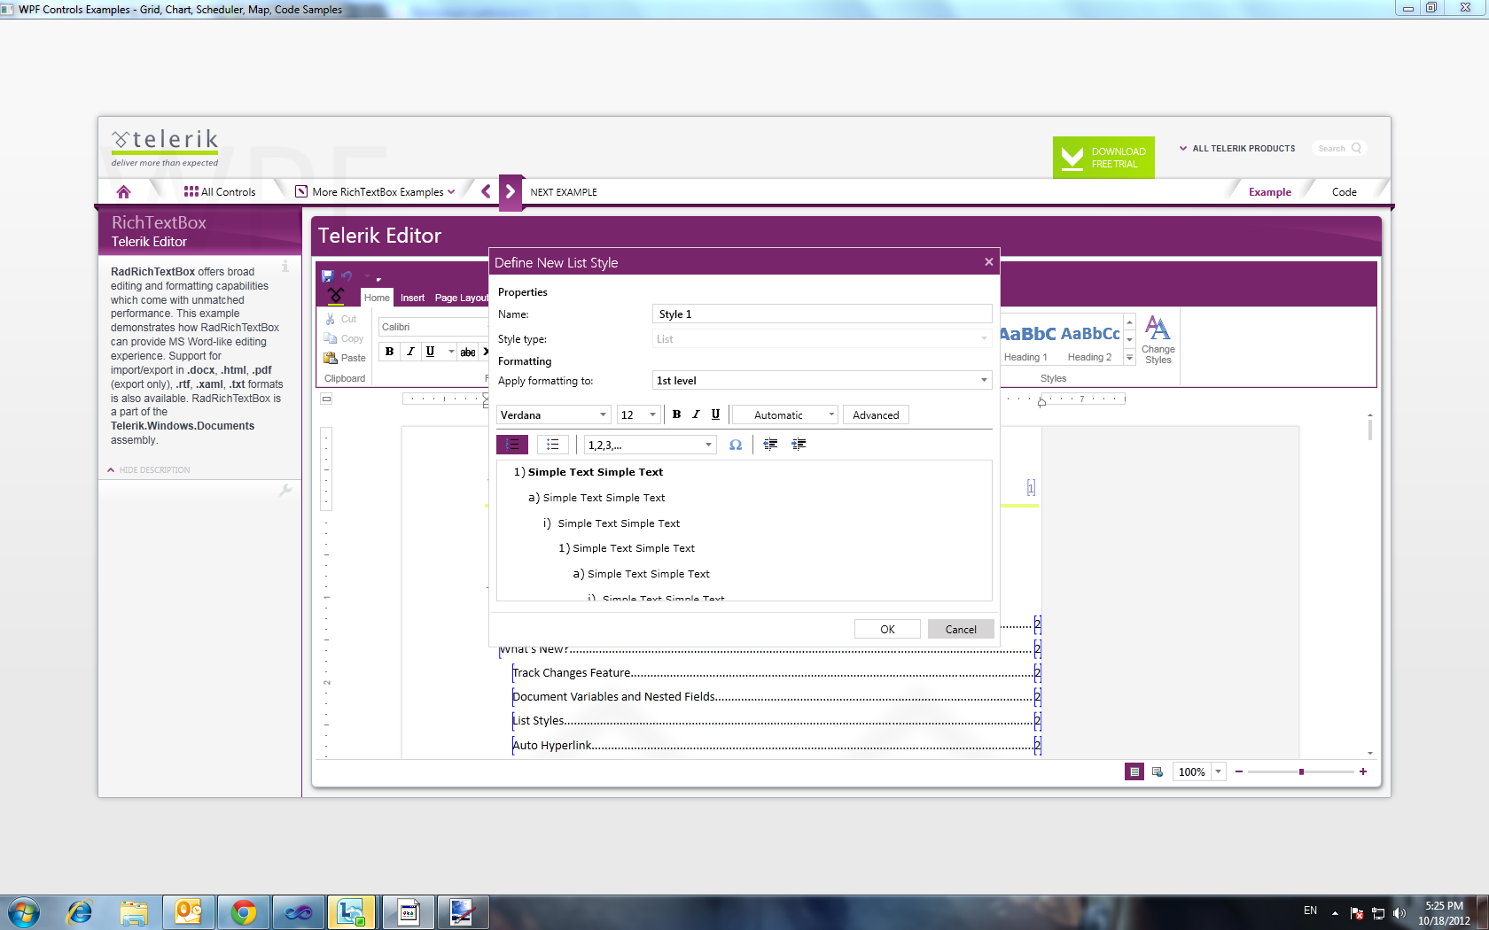Click the Download Free Trial button
This screenshot has height=930, width=1489.
[x=1103, y=158]
